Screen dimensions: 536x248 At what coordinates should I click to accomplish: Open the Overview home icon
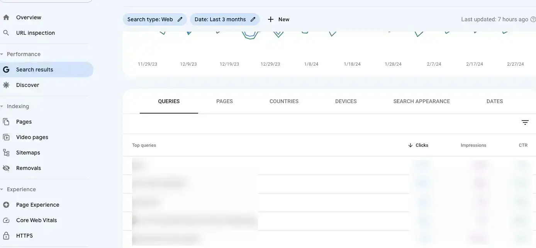(x=6, y=17)
